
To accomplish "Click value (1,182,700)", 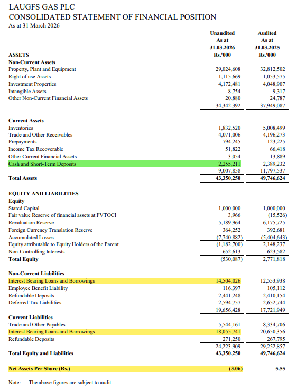I will coord(229,244).
